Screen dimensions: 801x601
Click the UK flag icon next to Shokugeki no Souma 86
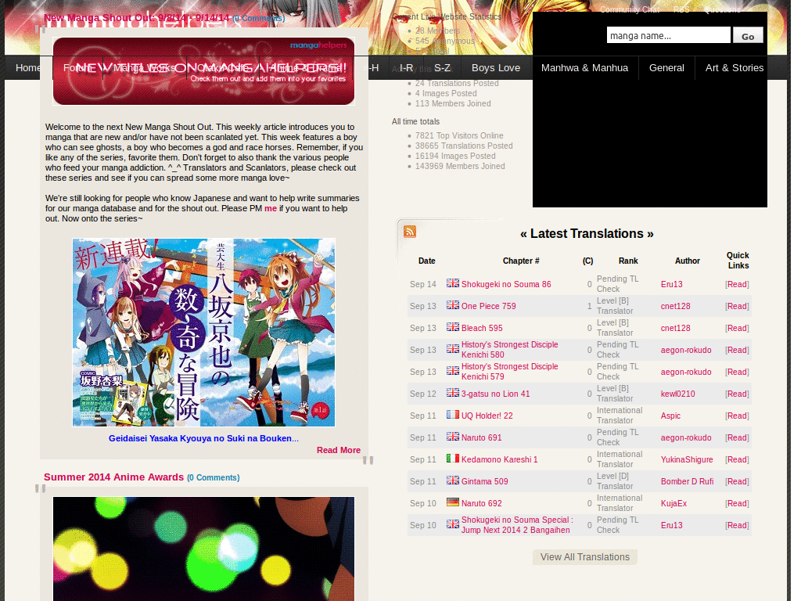coord(453,283)
